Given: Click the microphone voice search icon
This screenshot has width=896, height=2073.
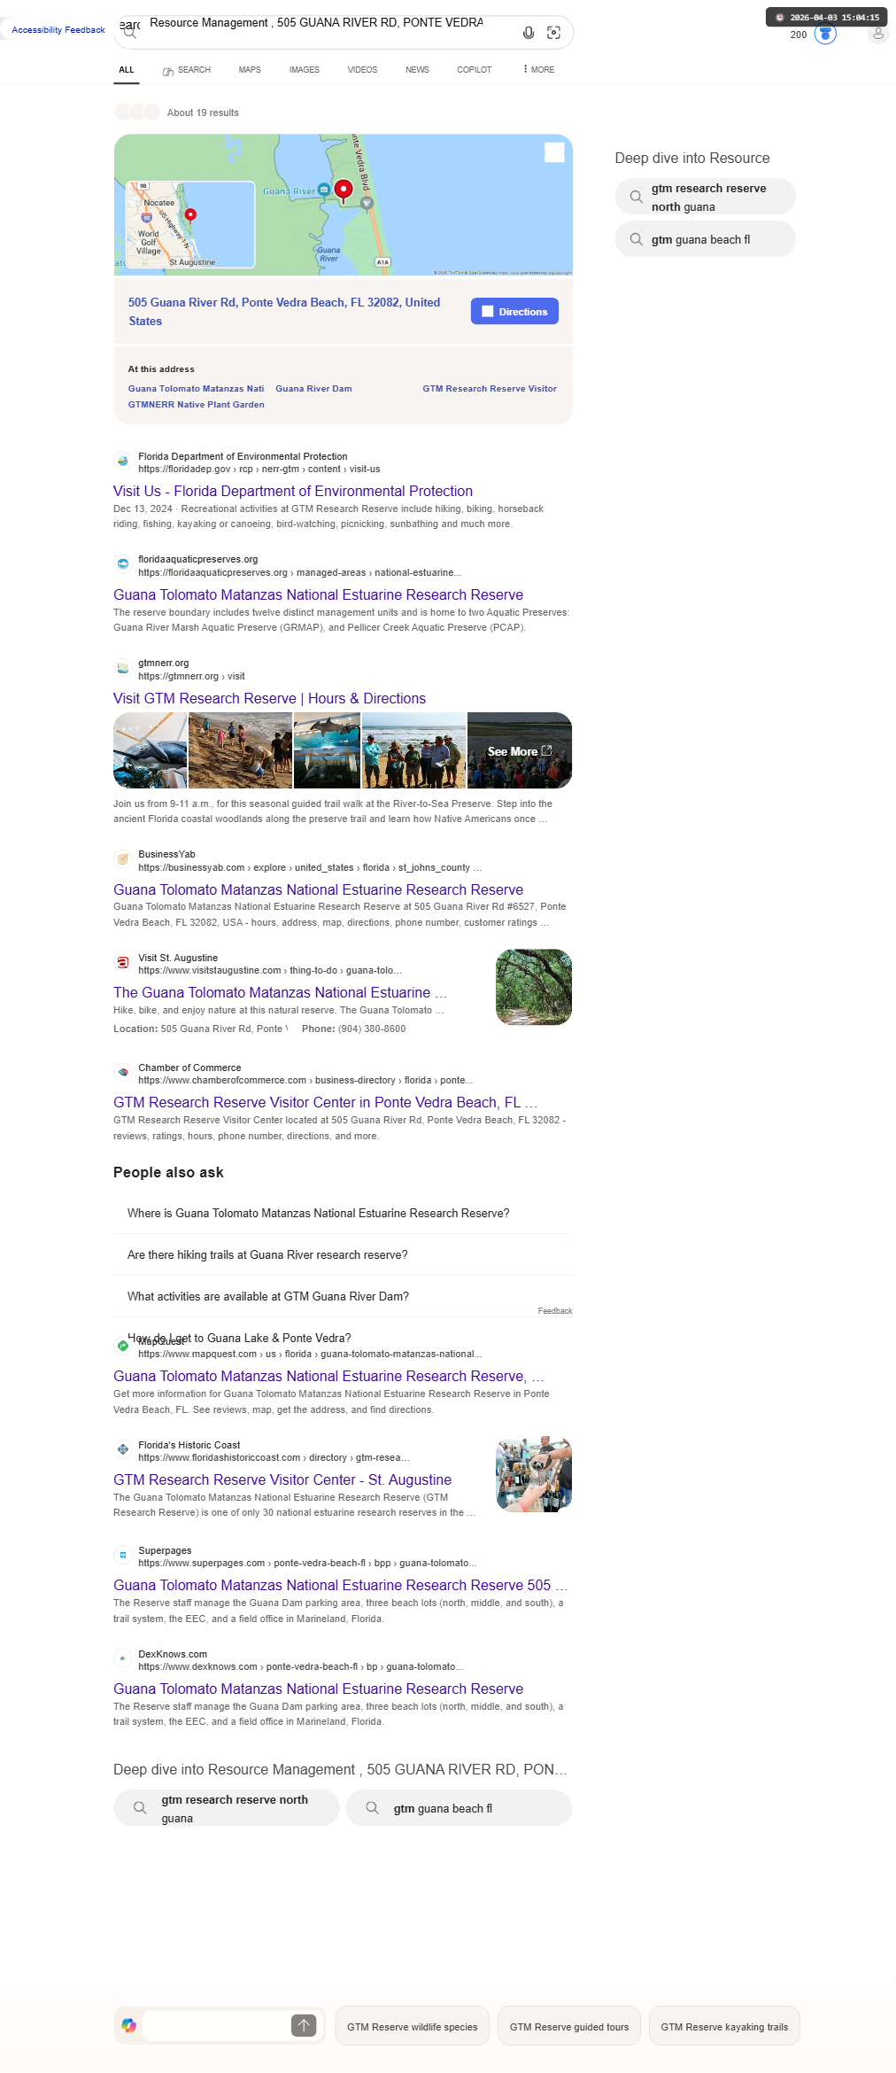Looking at the screenshot, I should pos(529,33).
